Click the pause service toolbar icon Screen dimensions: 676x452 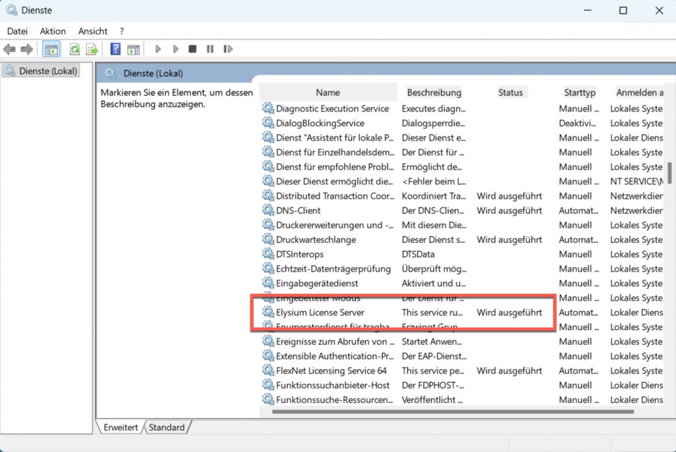click(210, 49)
